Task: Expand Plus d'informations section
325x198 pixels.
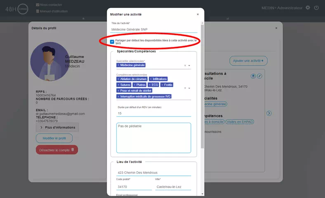Action: point(57,128)
